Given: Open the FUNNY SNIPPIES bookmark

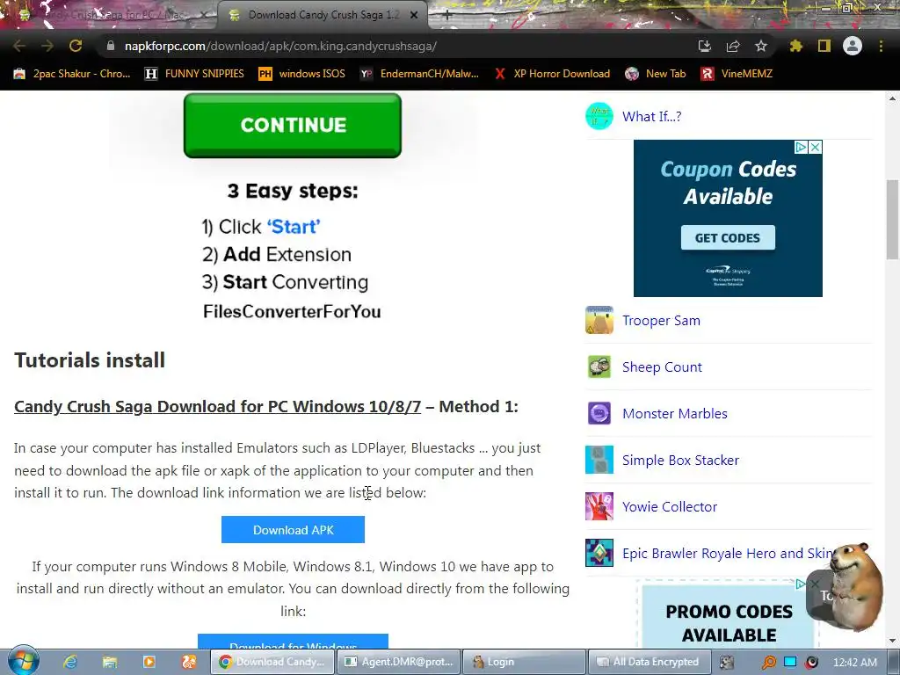Looking at the screenshot, I should [x=194, y=74].
